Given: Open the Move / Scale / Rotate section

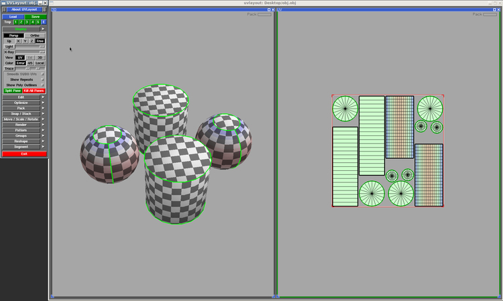Looking at the screenshot, I should coord(21,119).
